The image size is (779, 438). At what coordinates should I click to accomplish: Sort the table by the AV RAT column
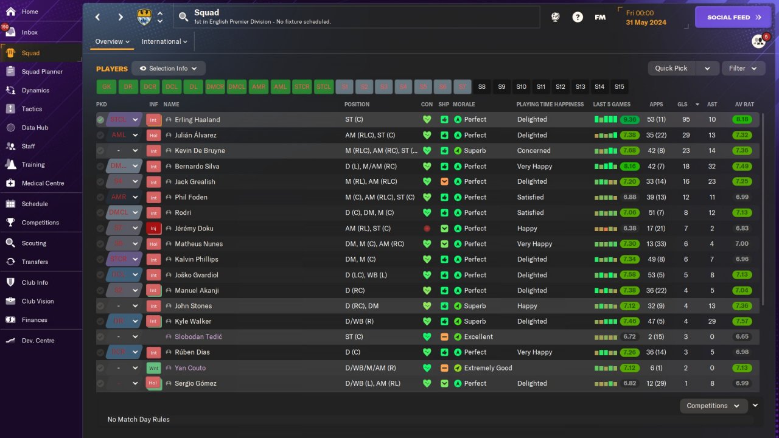[744, 105]
